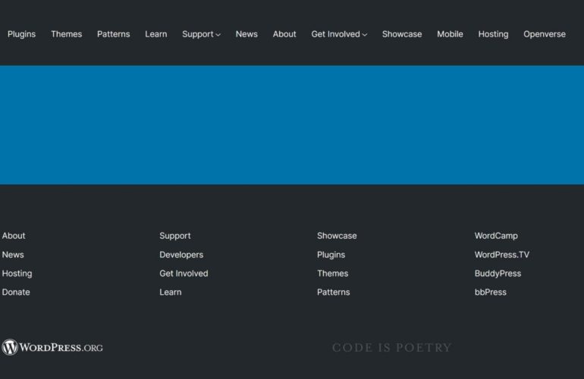
Task: Click the About footer link
Action: pos(14,236)
